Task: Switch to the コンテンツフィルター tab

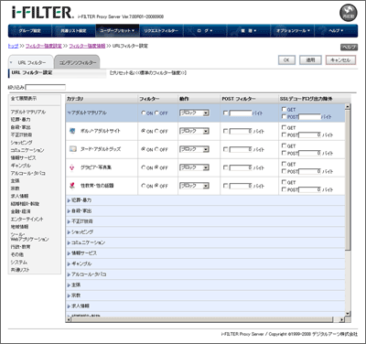Action: click(78, 62)
